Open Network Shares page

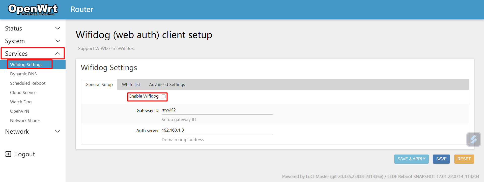(25, 120)
